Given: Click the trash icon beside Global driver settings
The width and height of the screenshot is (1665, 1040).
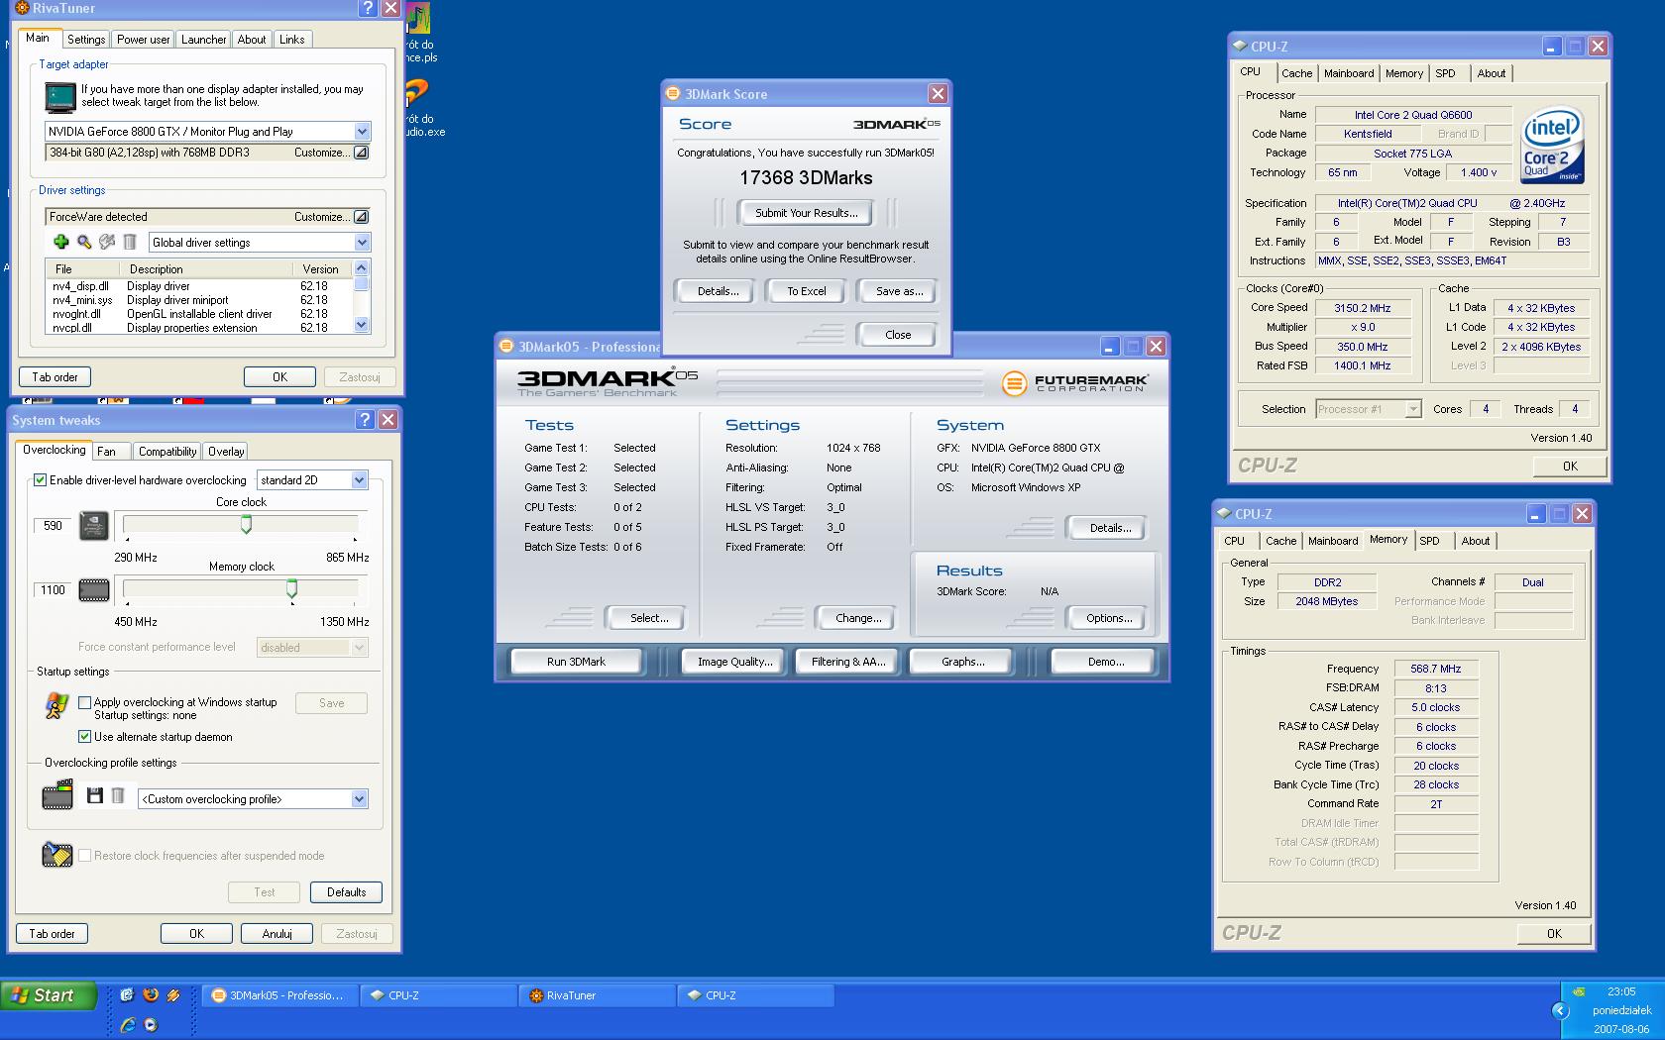Looking at the screenshot, I should [x=129, y=242].
